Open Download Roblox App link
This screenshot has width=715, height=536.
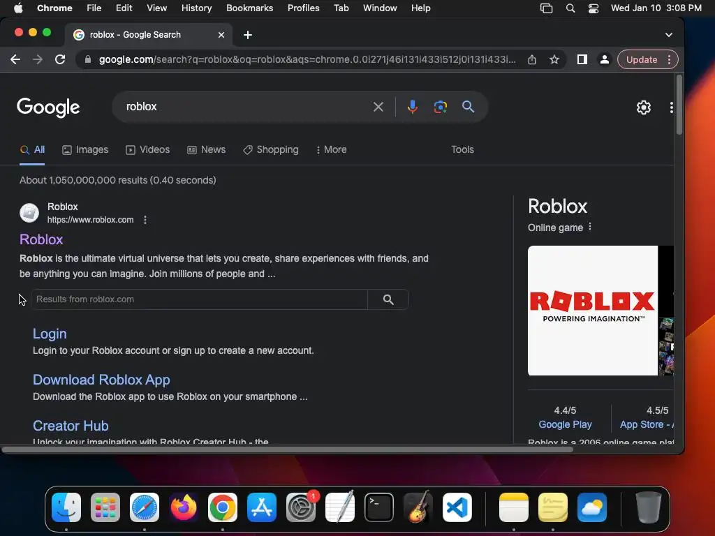click(x=101, y=380)
